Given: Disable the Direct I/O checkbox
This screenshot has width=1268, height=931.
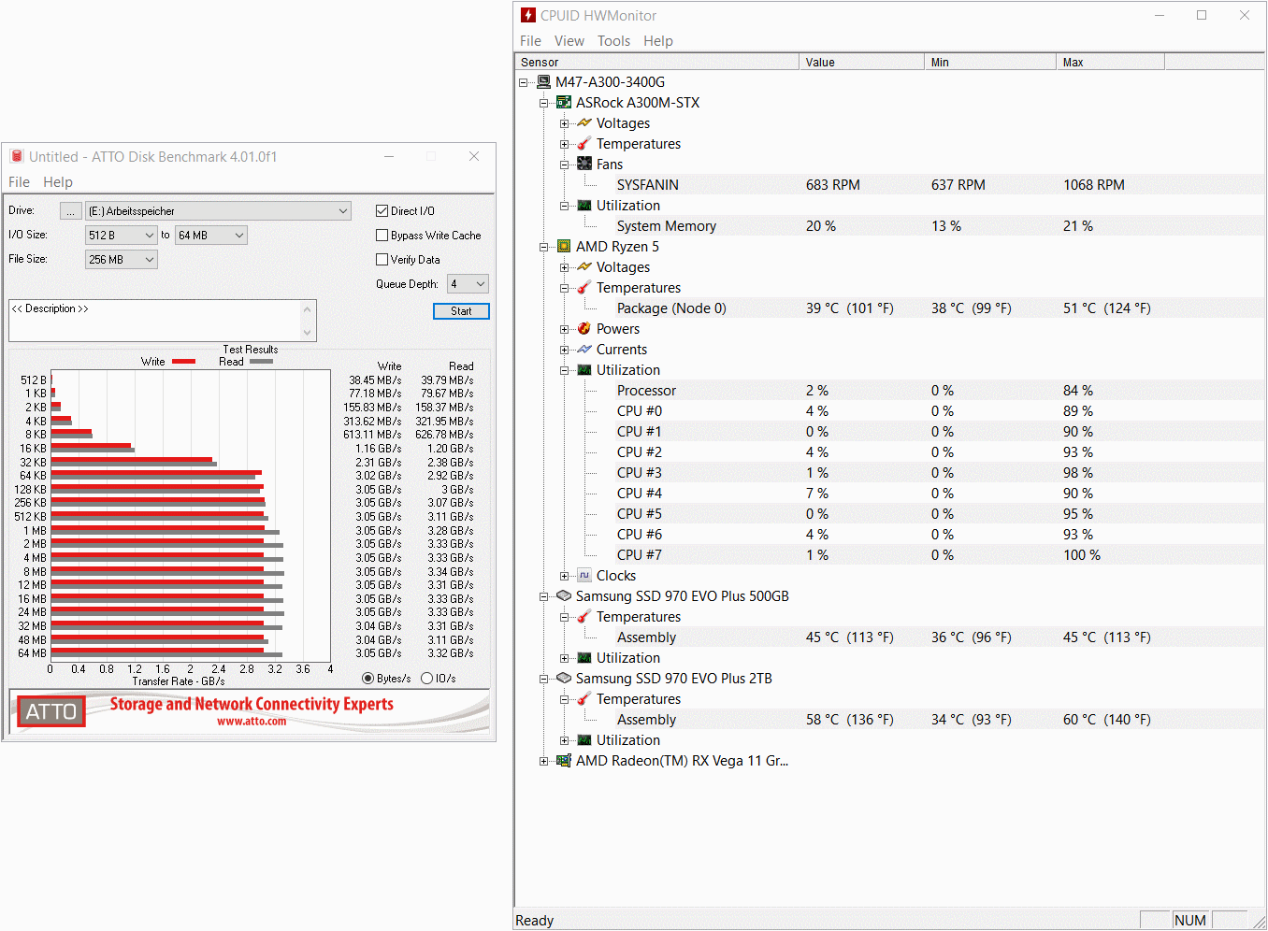Looking at the screenshot, I should (382, 211).
